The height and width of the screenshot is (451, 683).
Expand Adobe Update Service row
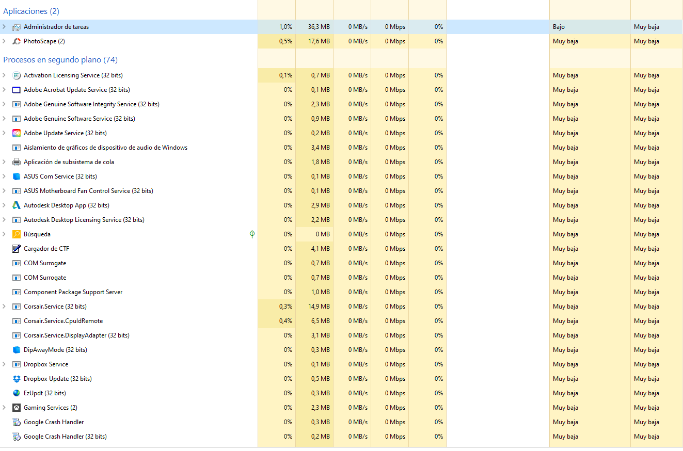tap(4, 133)
